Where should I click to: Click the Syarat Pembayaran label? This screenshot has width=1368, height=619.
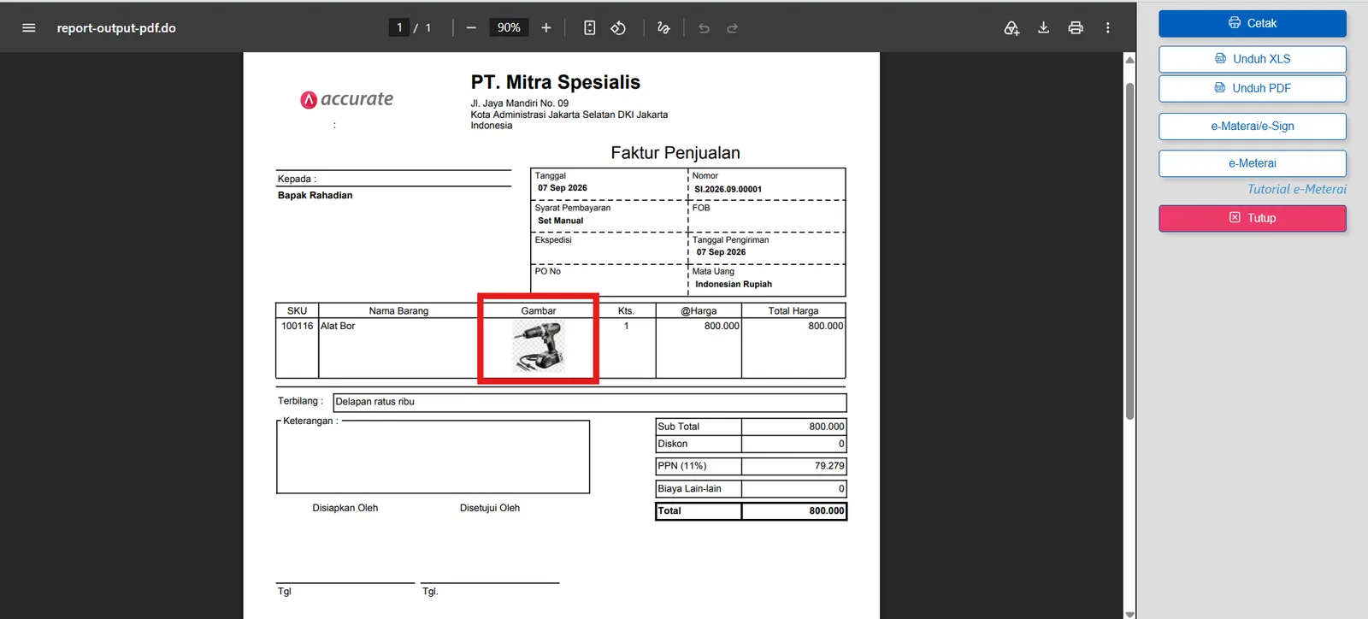coord(573,208)
